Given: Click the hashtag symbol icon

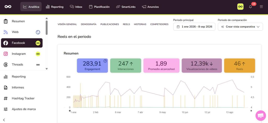Looking at the screenshot, I should (6, 98).
